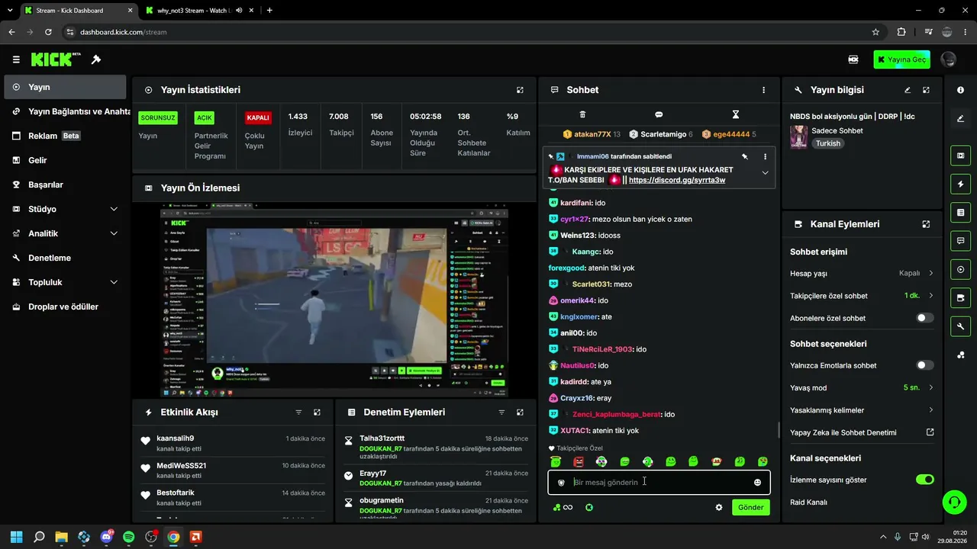The width and height of the screenshot is (977, 549).
Task: Click the Gönder send button
Action: click(751, 507)
